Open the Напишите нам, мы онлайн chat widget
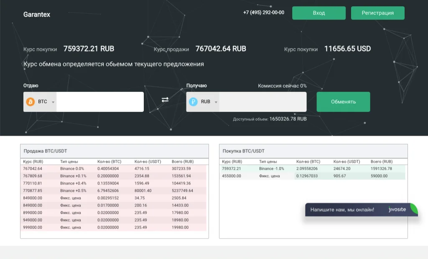The width and height of the screenshot is (428, 259). (x=361, y=210)
